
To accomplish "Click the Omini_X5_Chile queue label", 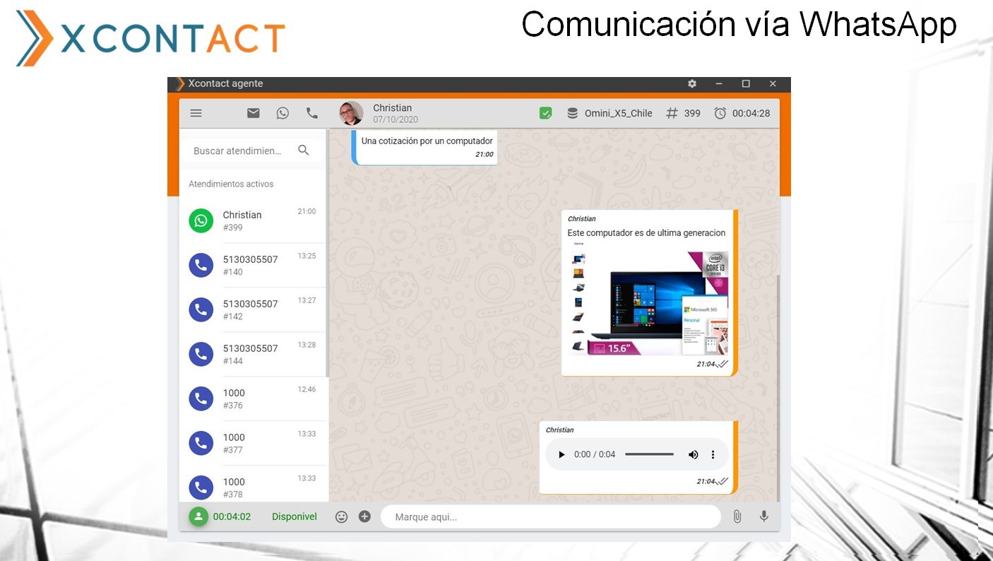I will click(x=619, y=113).
